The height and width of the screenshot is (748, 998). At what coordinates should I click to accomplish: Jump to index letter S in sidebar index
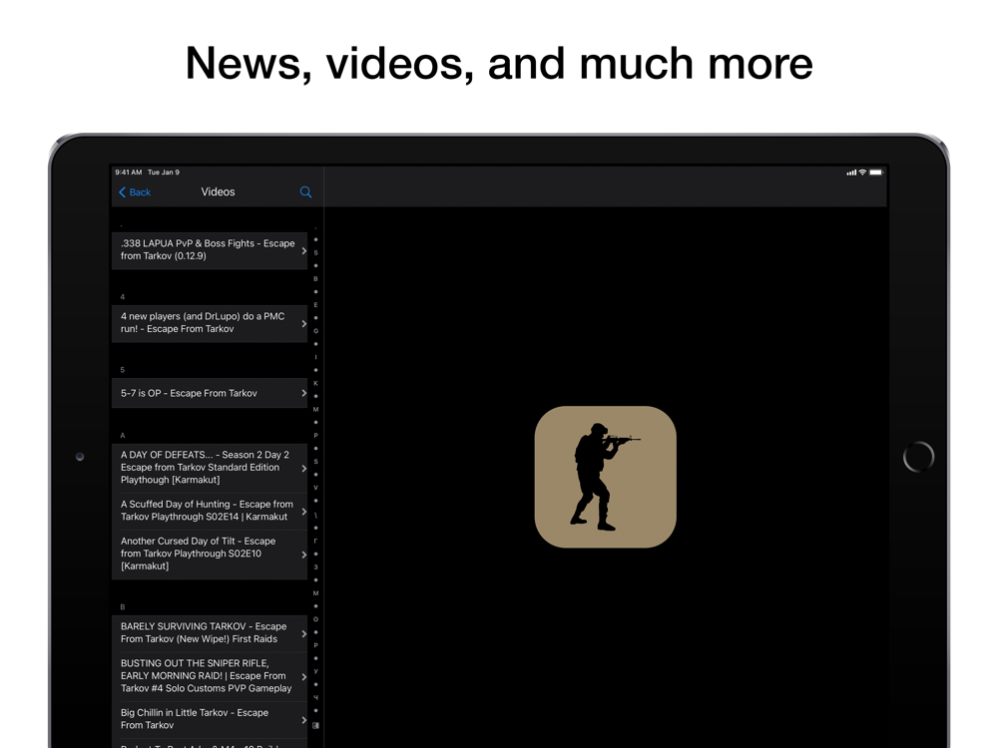point(315,462)
